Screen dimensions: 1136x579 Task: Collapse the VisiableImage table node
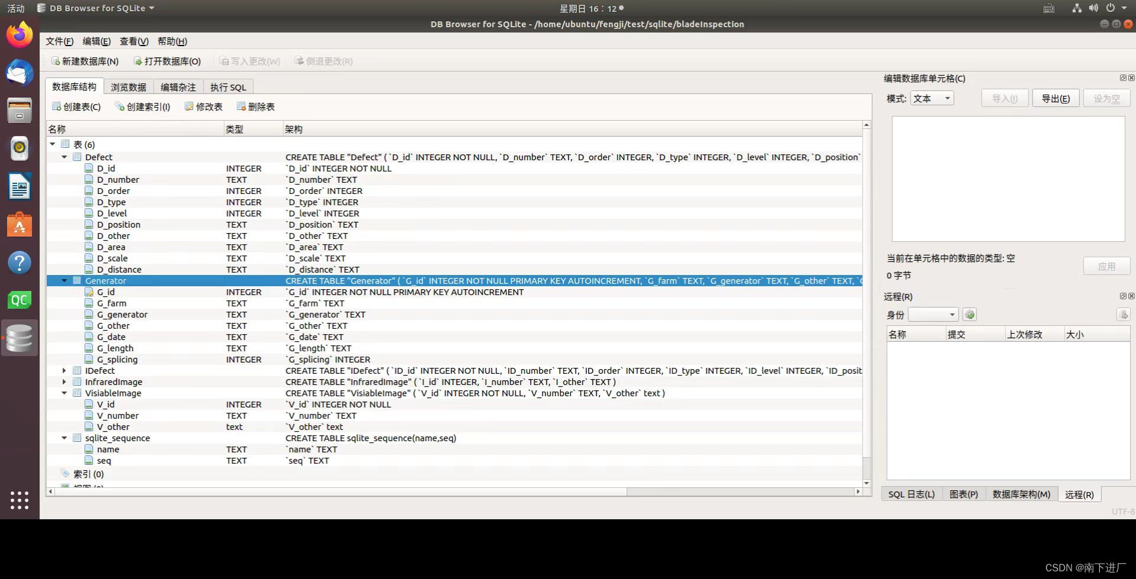[64, 393]
